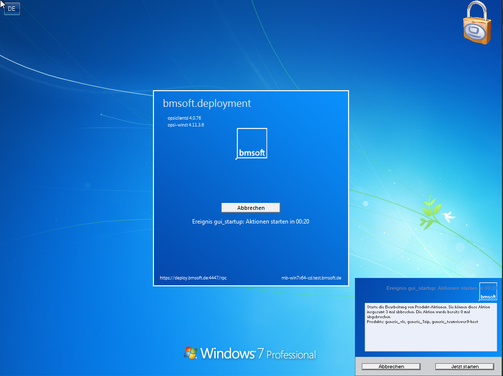Click the notification message text box
The image size is (503, 376).
click(x=430, y=327)
